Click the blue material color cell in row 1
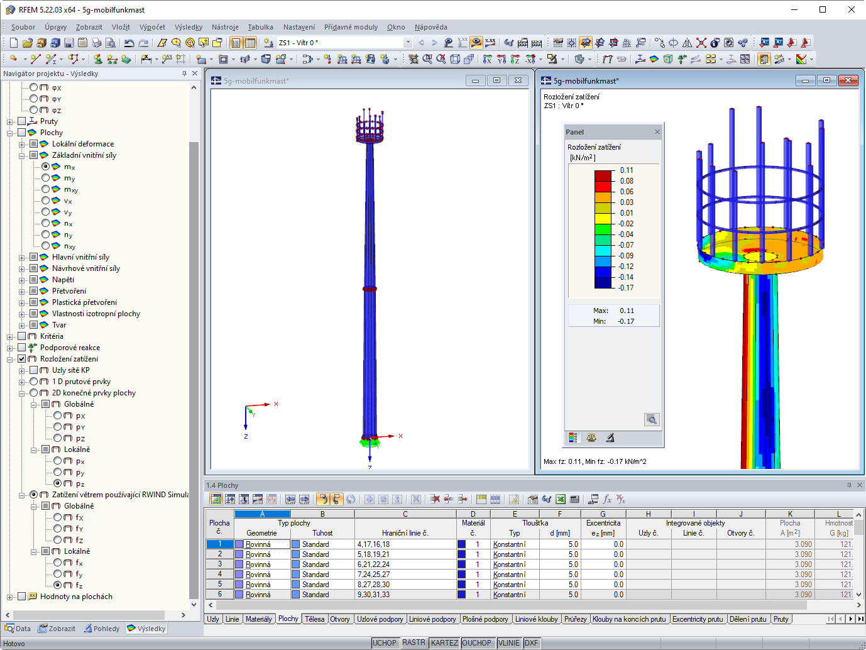The height and width of the screenshot is (650, 866). (461, 544)
